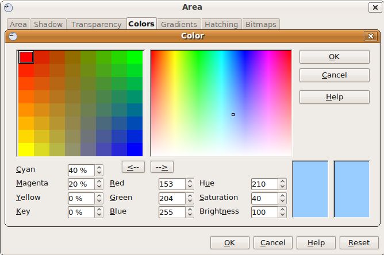Image resolution: width=384 pixels, height=255 pixels.
Task: Close the Area window
Action: tap(375, 7)
